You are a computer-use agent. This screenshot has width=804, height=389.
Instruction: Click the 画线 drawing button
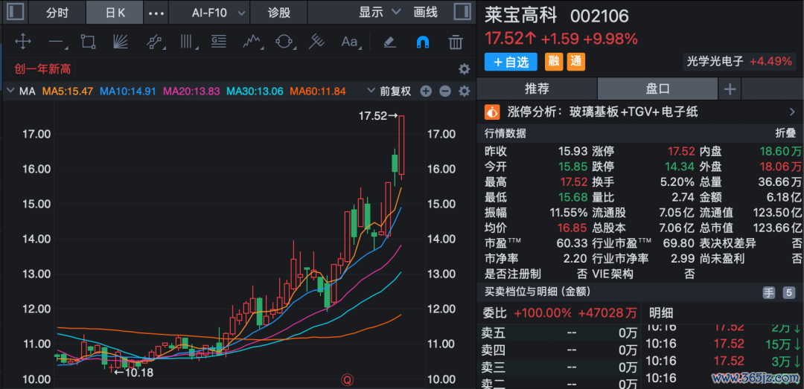point(426,13)
